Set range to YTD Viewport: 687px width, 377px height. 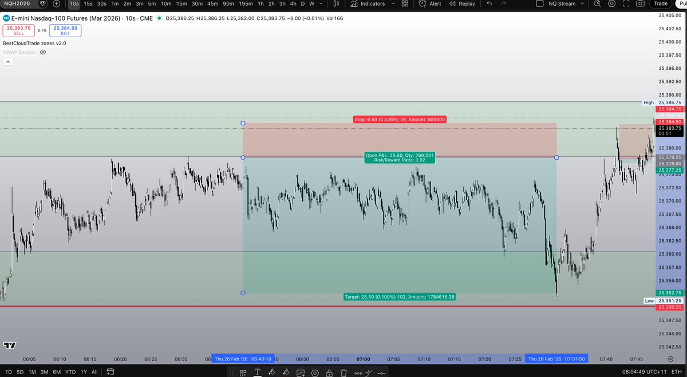(x=71, y=372)
